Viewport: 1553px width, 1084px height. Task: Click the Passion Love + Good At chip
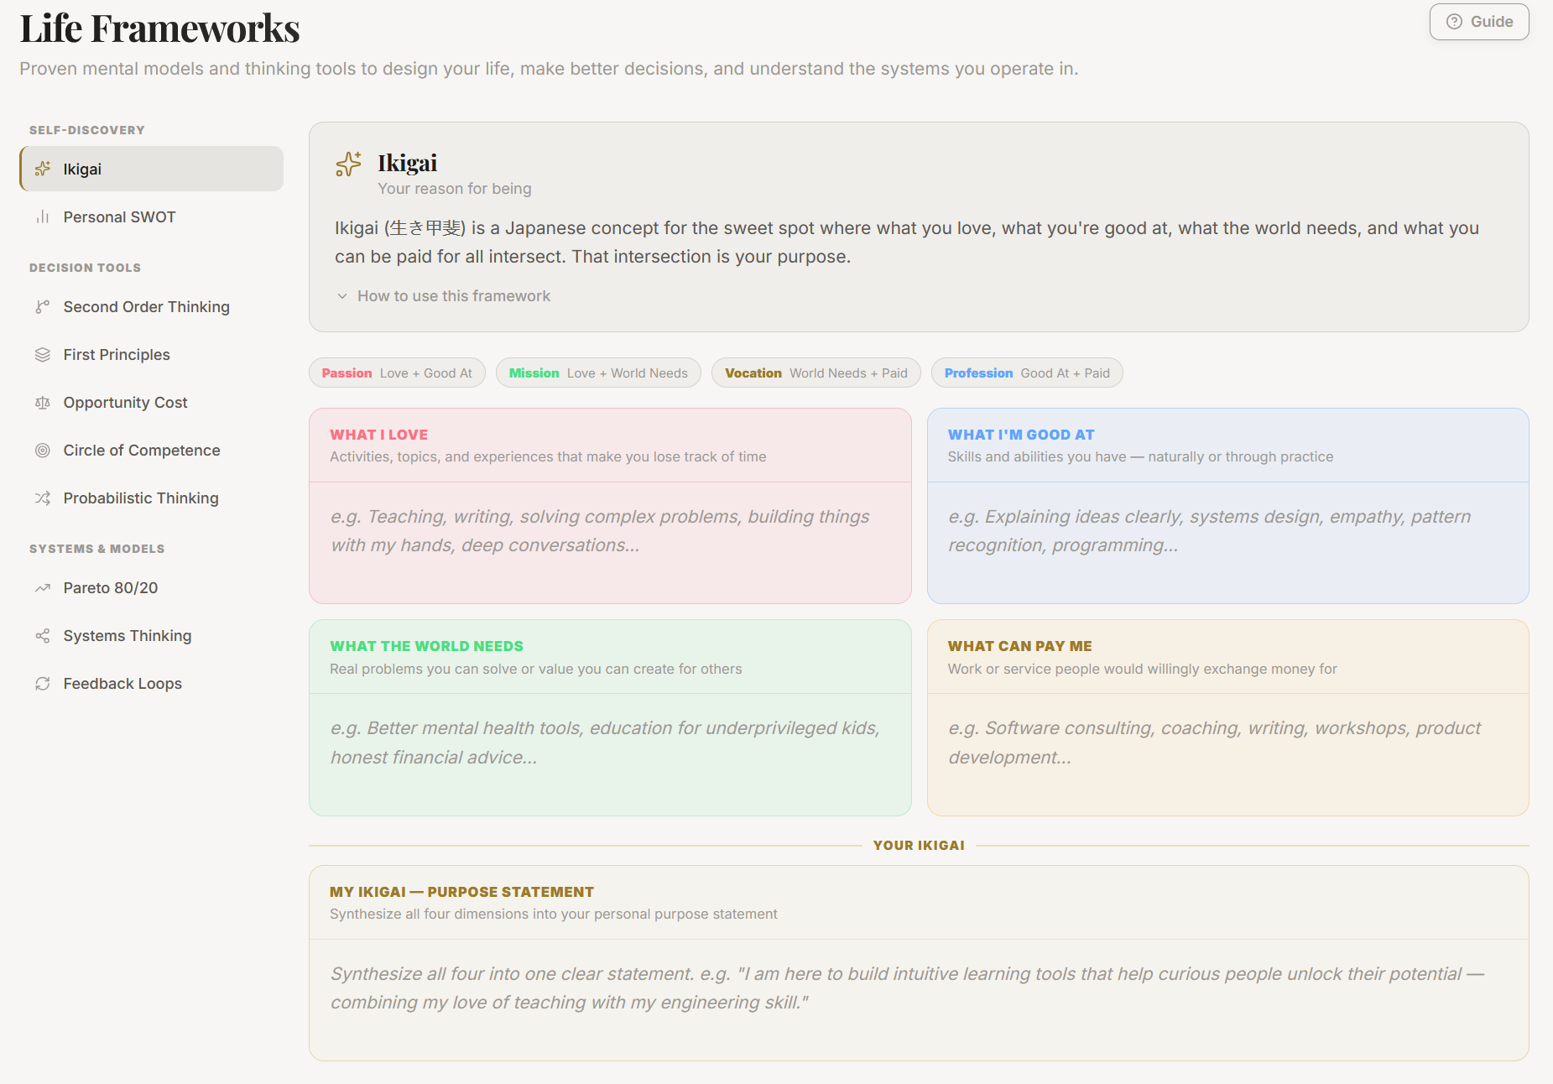(397, 373)
